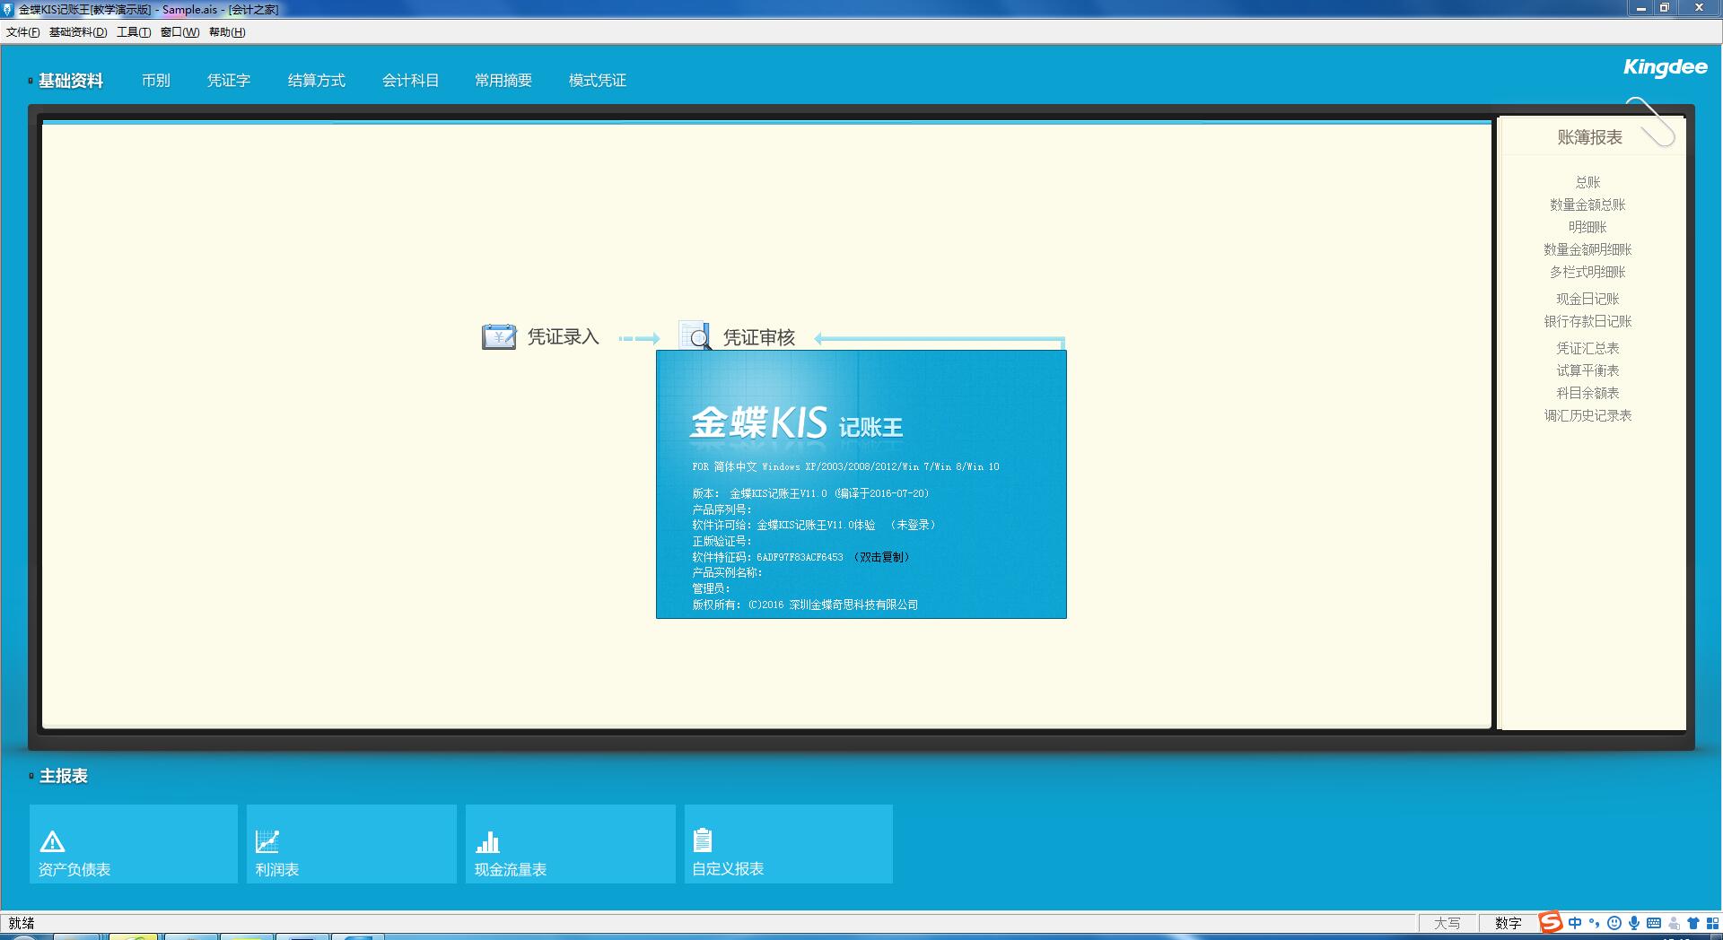Click the Sogou S input method logo

(x=1551, y=922)
